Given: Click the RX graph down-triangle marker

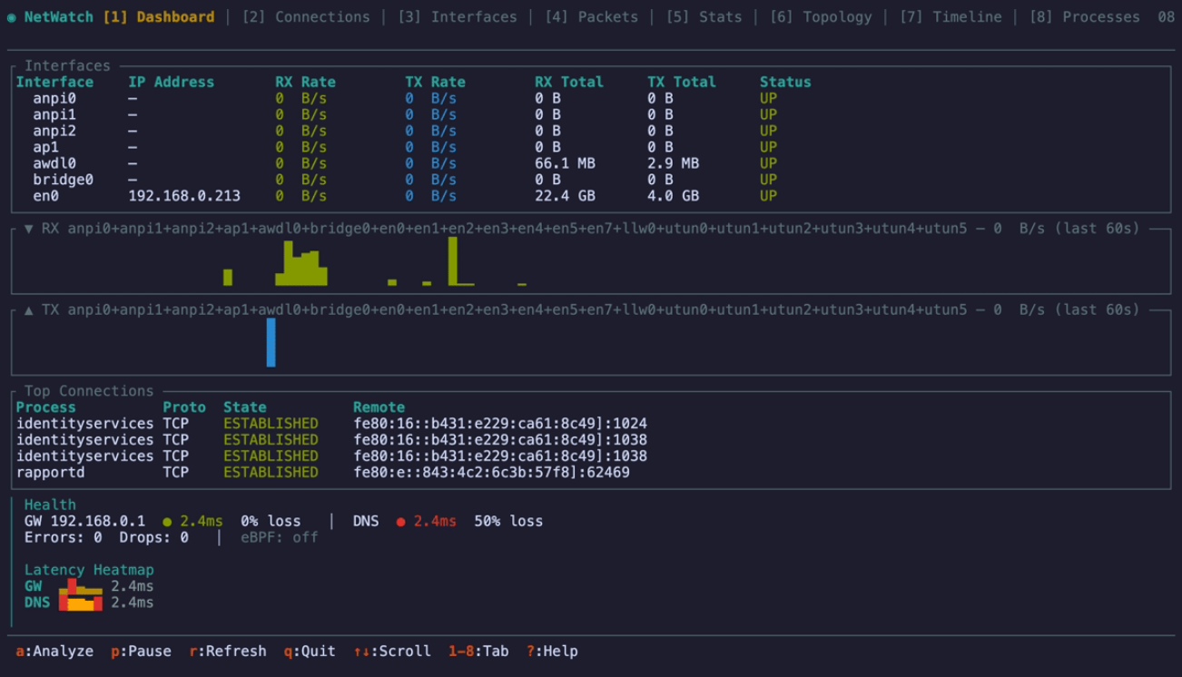Looking at the screenshot, I should [29, 229].
